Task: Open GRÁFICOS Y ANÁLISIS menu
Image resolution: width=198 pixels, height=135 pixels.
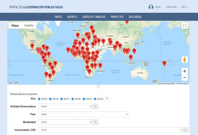Action: [x=94, y=17]
